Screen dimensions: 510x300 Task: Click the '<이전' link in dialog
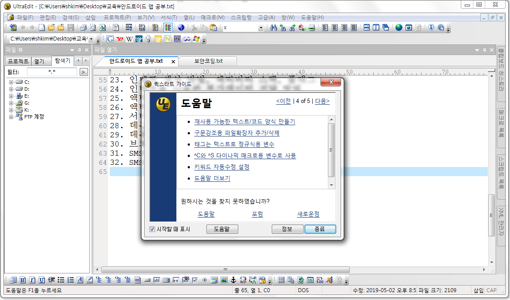[283, 101]
